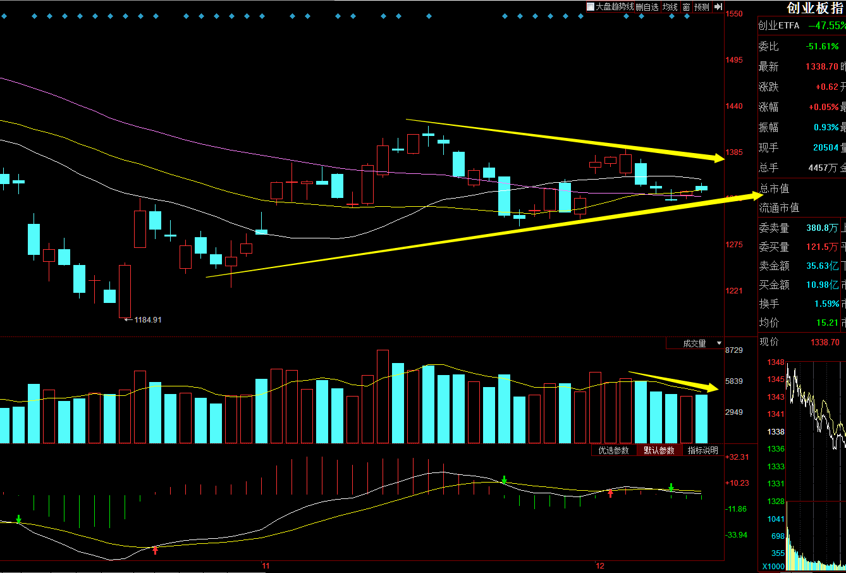Click the 卖金额 value 35.63亿
The width and height of the screenshot is (846, 573).
(x=822, y=266)
